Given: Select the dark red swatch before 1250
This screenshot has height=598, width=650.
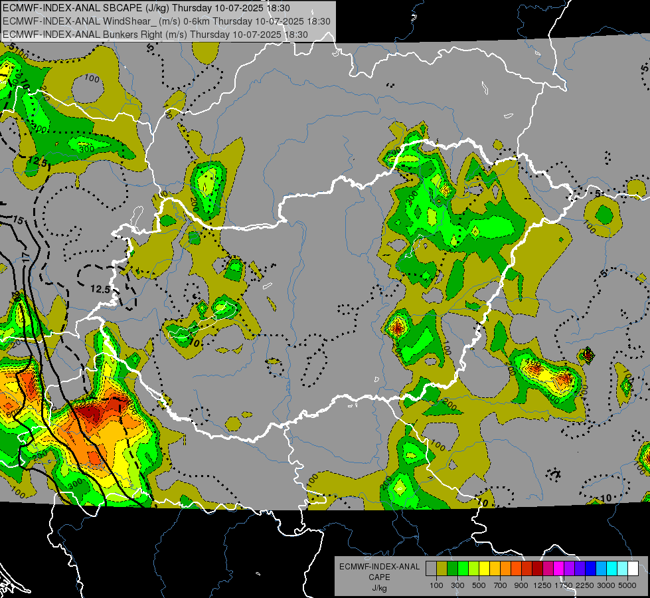Looking at the screenshot, I should click(x=538, y=568).
